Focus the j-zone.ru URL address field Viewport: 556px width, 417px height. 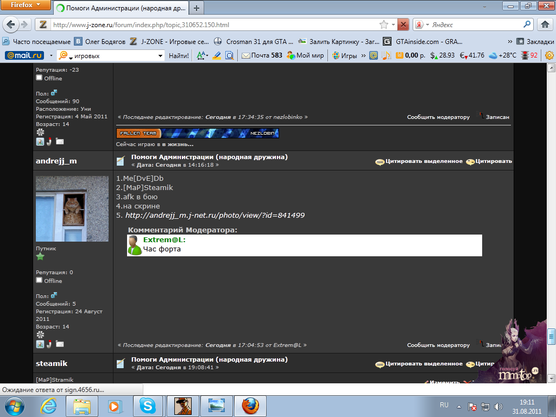[x=213, y=24]
